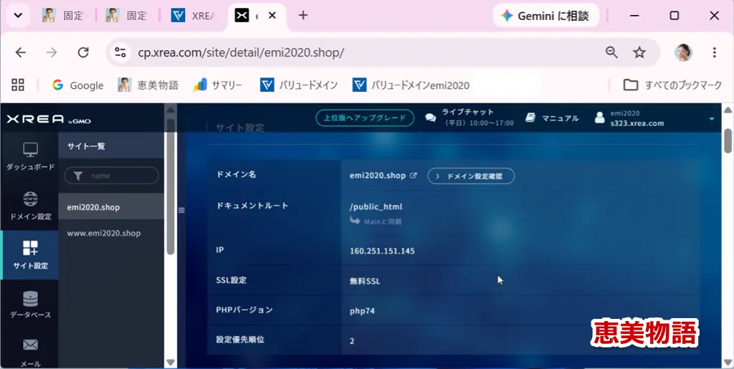Switch to the XREA tab
The image size is (734, 369).
coord(193,16)
